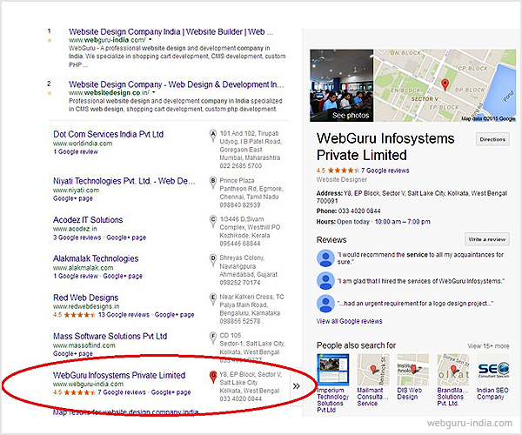Open Imperium Technology Solutions thumbnail
Image resolution: width=522 pixels, height=435 pixels.
332,370
